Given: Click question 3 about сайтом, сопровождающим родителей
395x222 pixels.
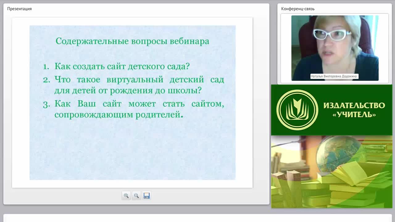Looking at the screenshot, I should (x=133, y=109).
